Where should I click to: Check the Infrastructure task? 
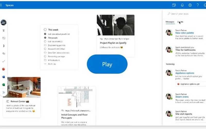coord(45,60)
